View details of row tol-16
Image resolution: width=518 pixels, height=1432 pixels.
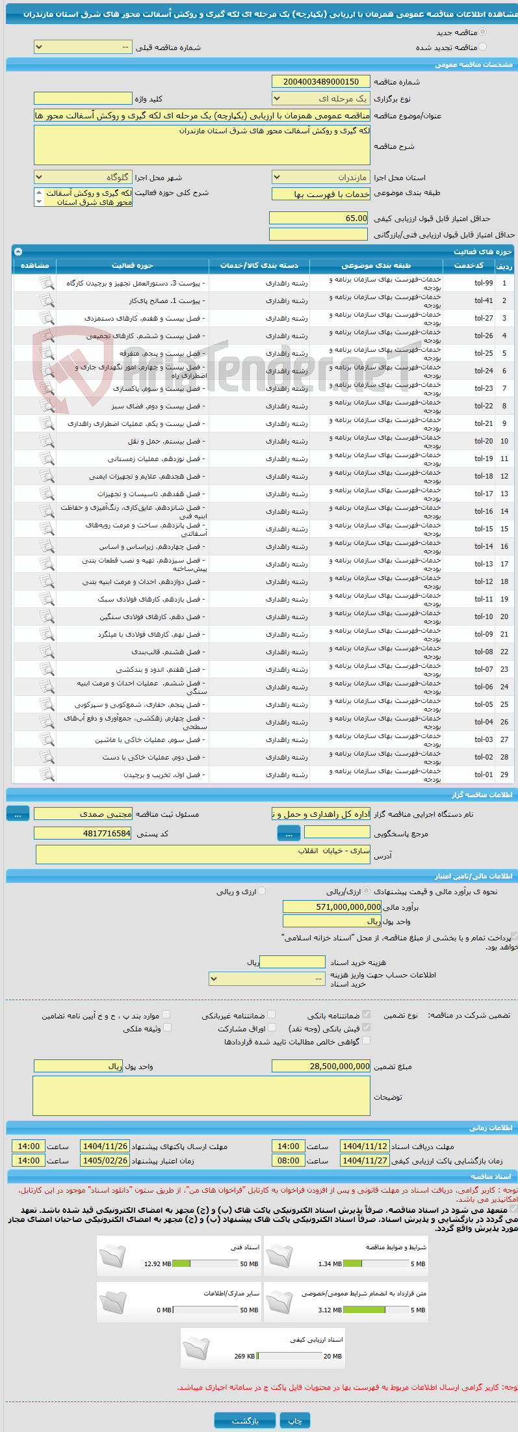(x=47, y=511)
